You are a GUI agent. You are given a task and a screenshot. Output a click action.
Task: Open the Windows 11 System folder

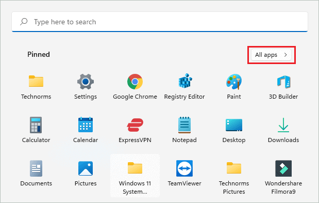135,176
